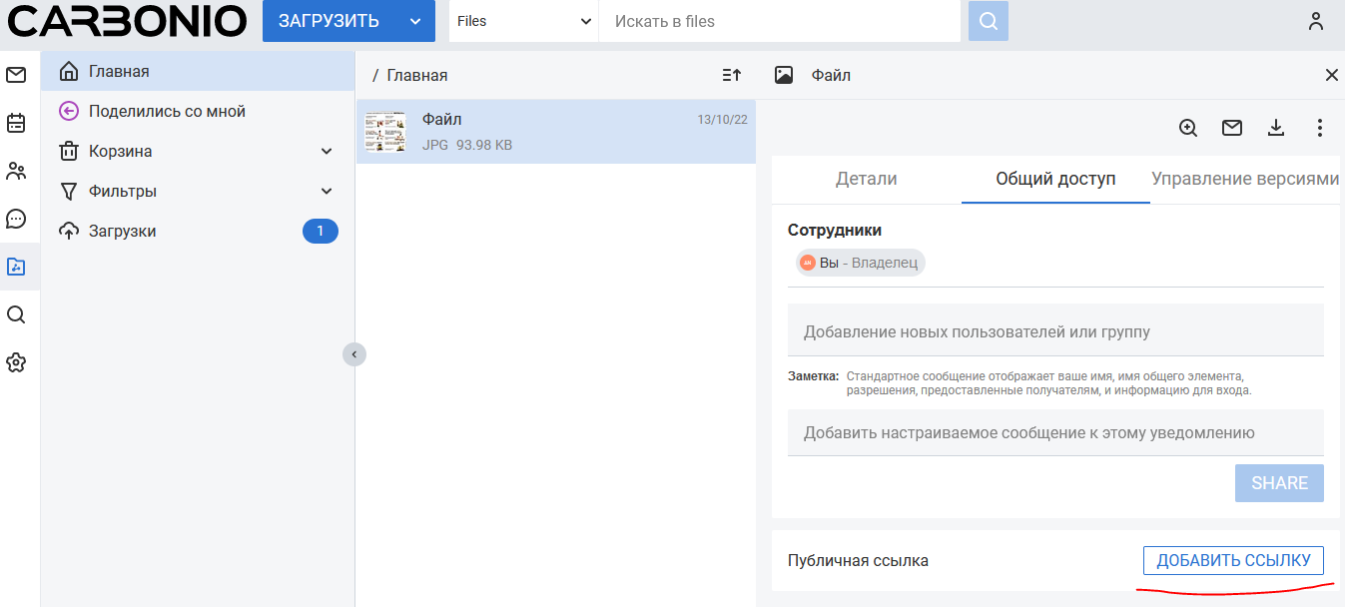Switch to the Управление версиями tab
The width and height of the screenshot is (1345, 607).
tap(1244, 180)
